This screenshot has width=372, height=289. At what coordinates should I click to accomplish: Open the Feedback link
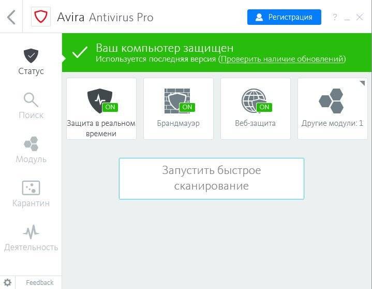(40, 283)
